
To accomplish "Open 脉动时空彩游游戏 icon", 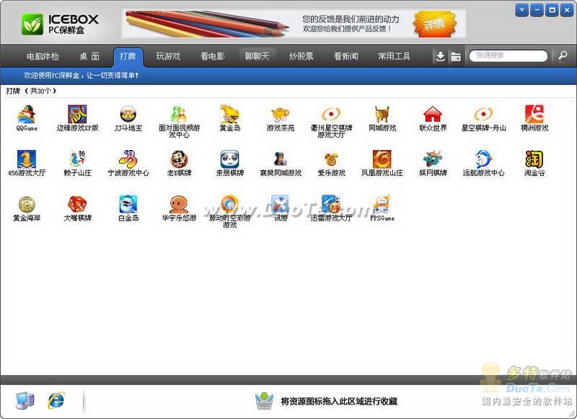I will [x=229, y=204].
